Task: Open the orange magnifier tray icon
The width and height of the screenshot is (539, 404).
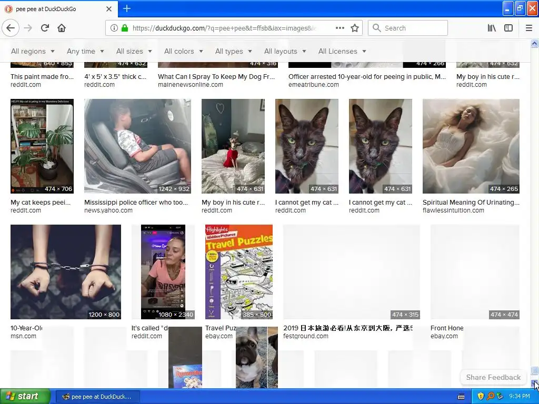Action: click(x=490, y=396)
